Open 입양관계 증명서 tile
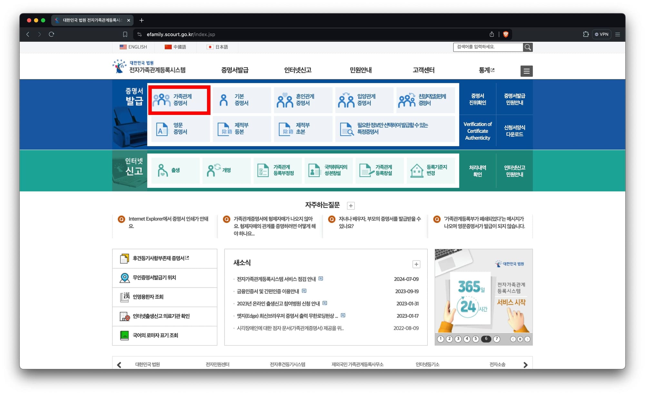Image resolution: width=645 pixels, height=395 pixels. click(x=364, y=100)
